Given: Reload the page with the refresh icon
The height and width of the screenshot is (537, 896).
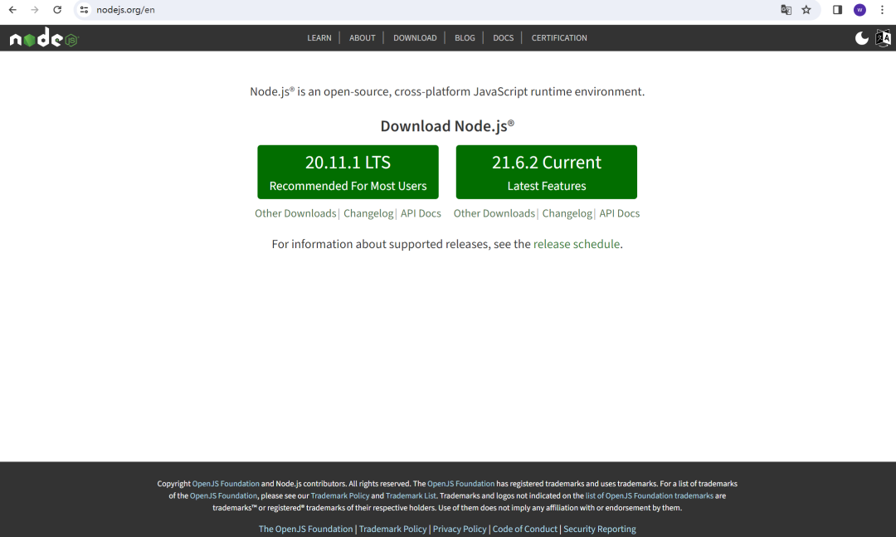Looking at the screenshot, I should (x=57, y=10).
